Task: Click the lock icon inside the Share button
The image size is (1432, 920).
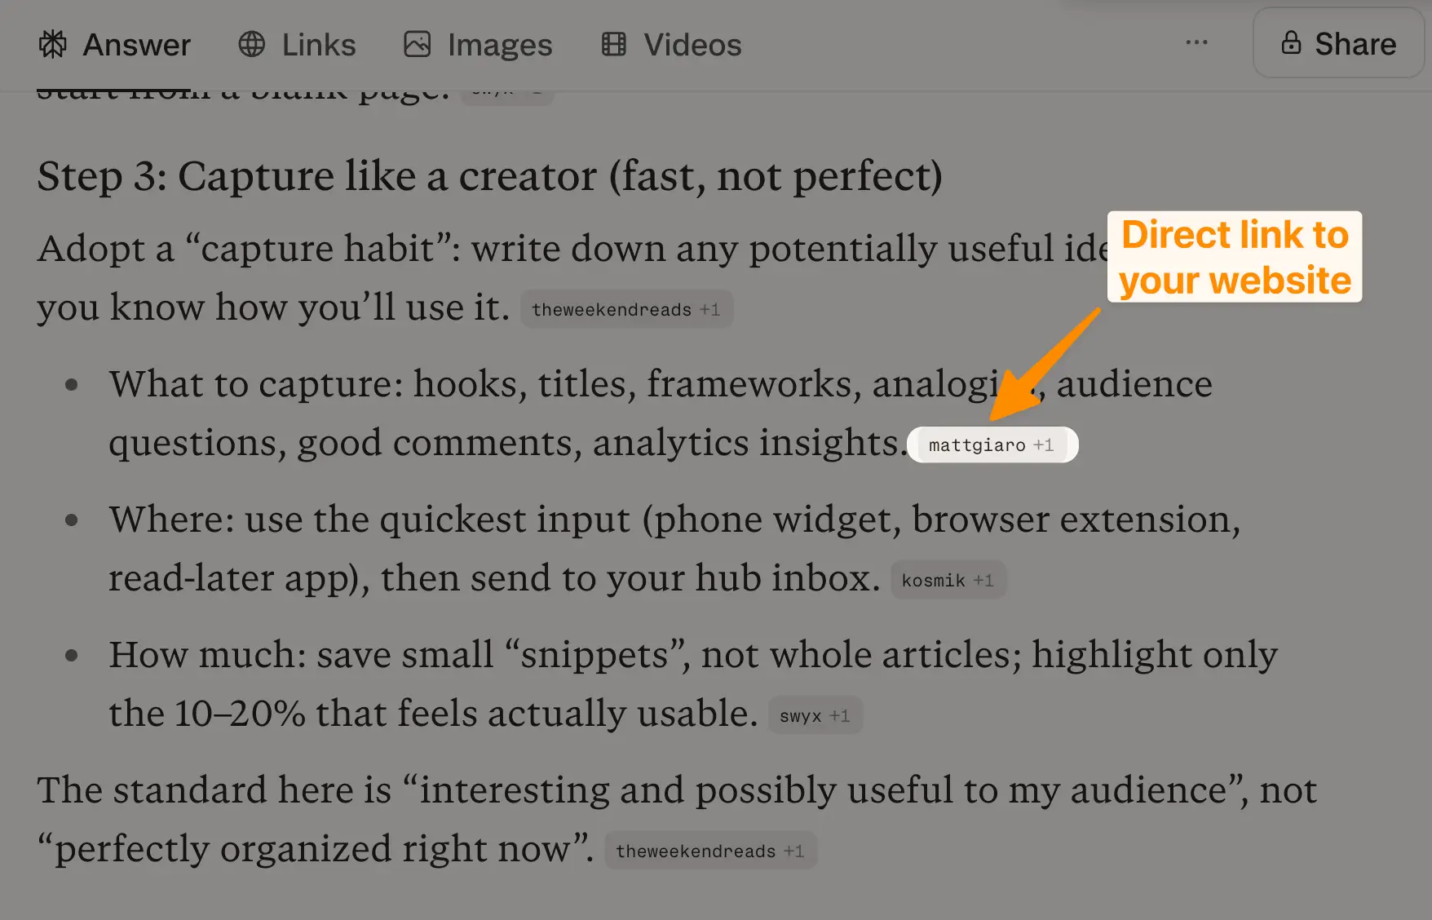Action: 1293,42
